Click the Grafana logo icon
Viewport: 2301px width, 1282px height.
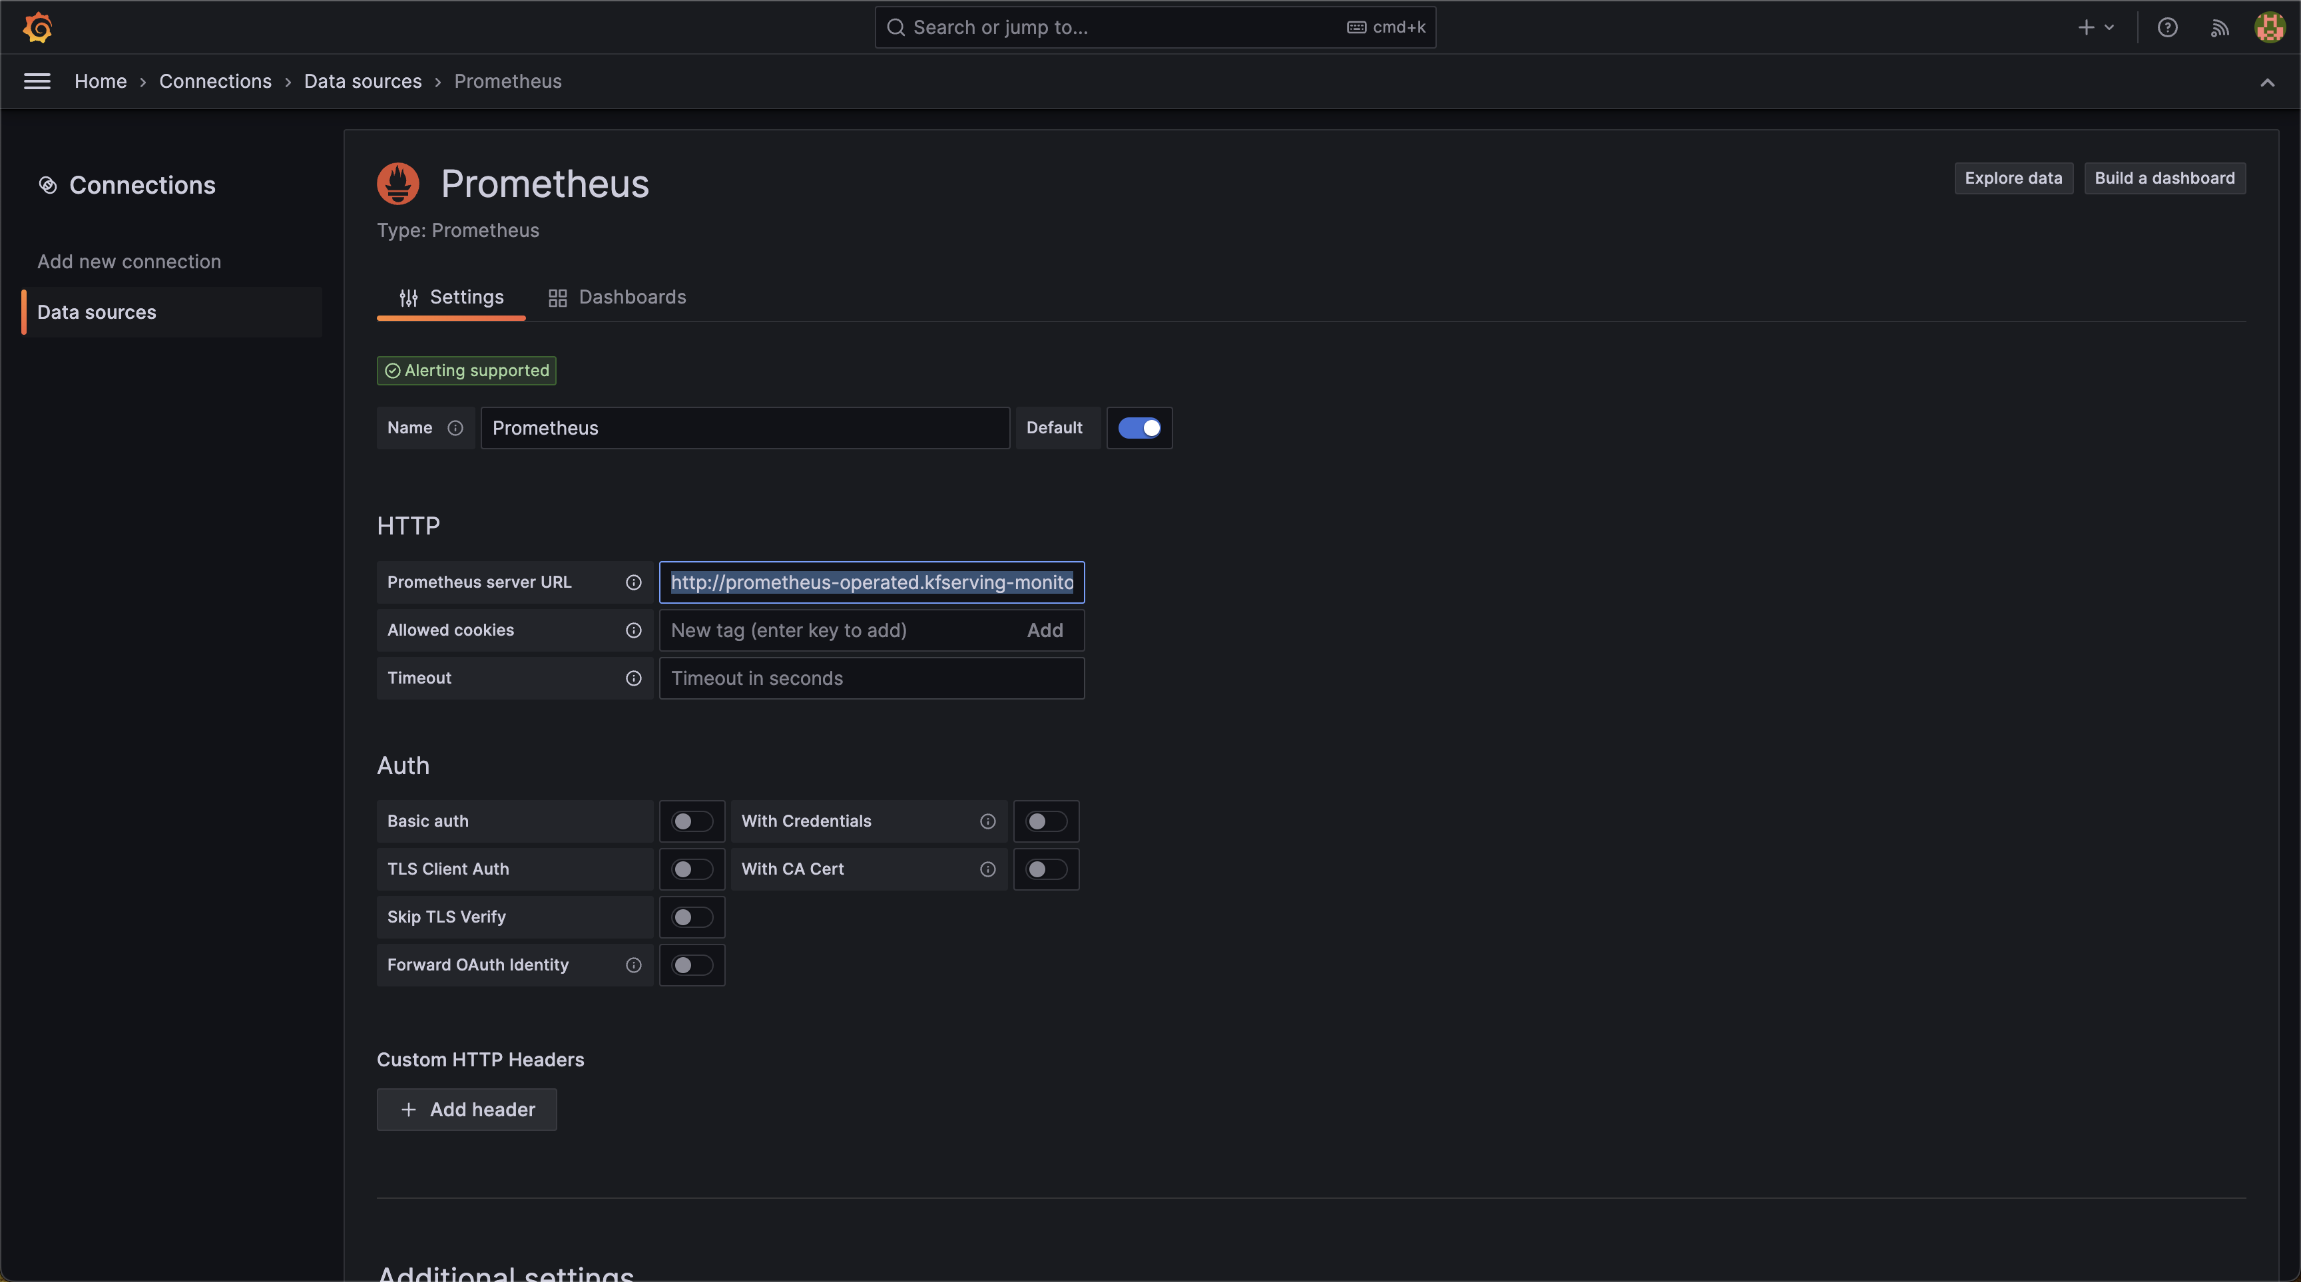[37, 27]
